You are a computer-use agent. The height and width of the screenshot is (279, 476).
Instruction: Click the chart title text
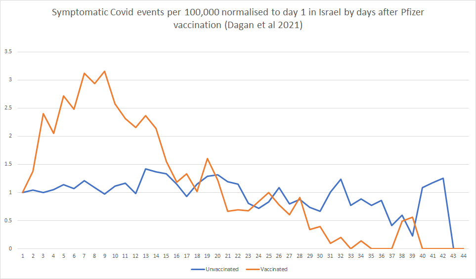point(238,19)
